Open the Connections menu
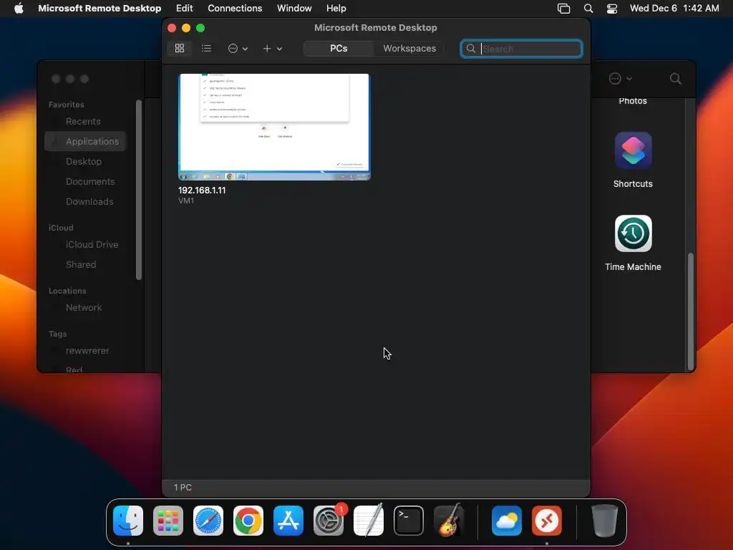The height and width of the screenshot is (550, 733). 235,9
